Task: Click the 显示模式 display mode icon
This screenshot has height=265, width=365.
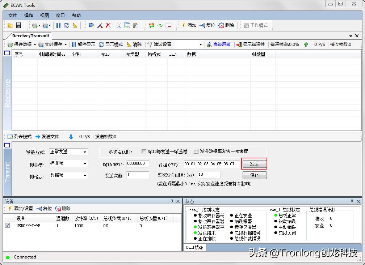Action: [102, 44]
